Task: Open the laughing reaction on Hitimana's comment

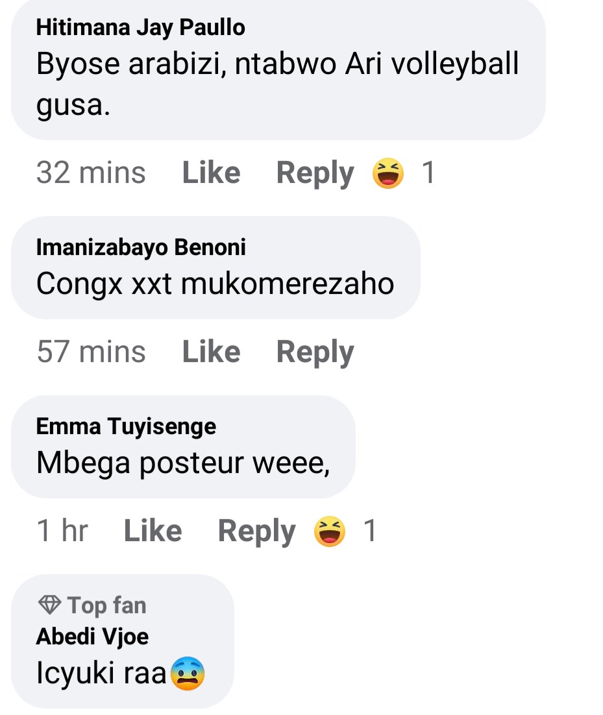Action: point(388,173)
